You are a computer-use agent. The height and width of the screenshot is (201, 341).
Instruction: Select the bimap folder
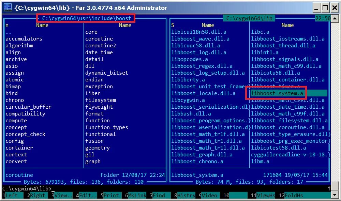[x=13, y=87]
